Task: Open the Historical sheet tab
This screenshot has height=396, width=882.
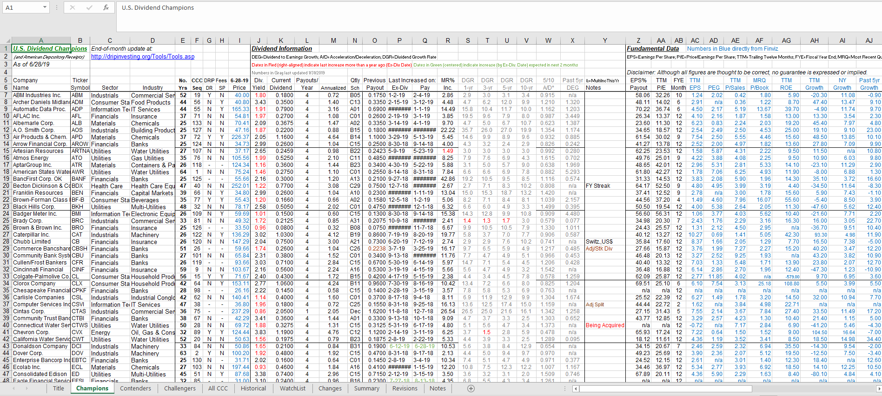Action: pos(253,389)
